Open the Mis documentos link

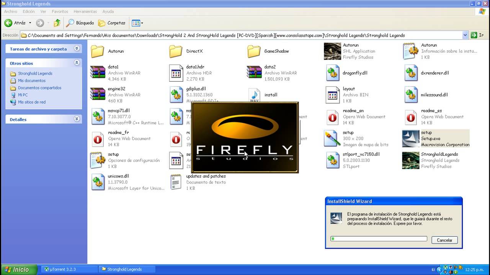click(x=31, y=81)
